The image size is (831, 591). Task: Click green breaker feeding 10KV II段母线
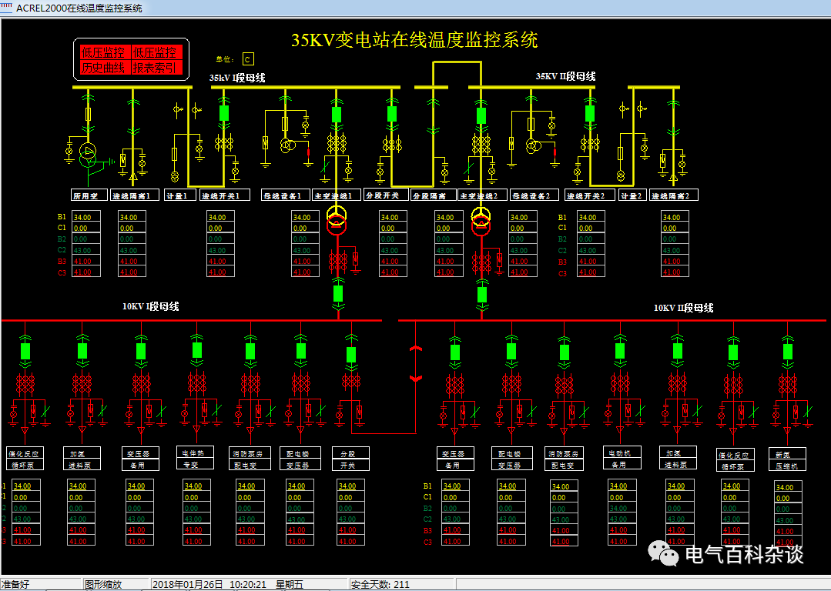[482, 295]
